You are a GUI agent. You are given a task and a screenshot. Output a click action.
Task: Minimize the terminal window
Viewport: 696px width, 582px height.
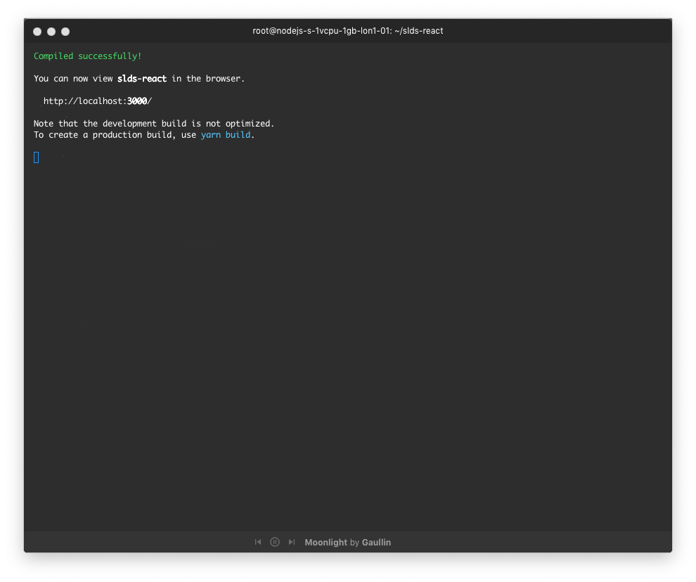click(51, 32)
